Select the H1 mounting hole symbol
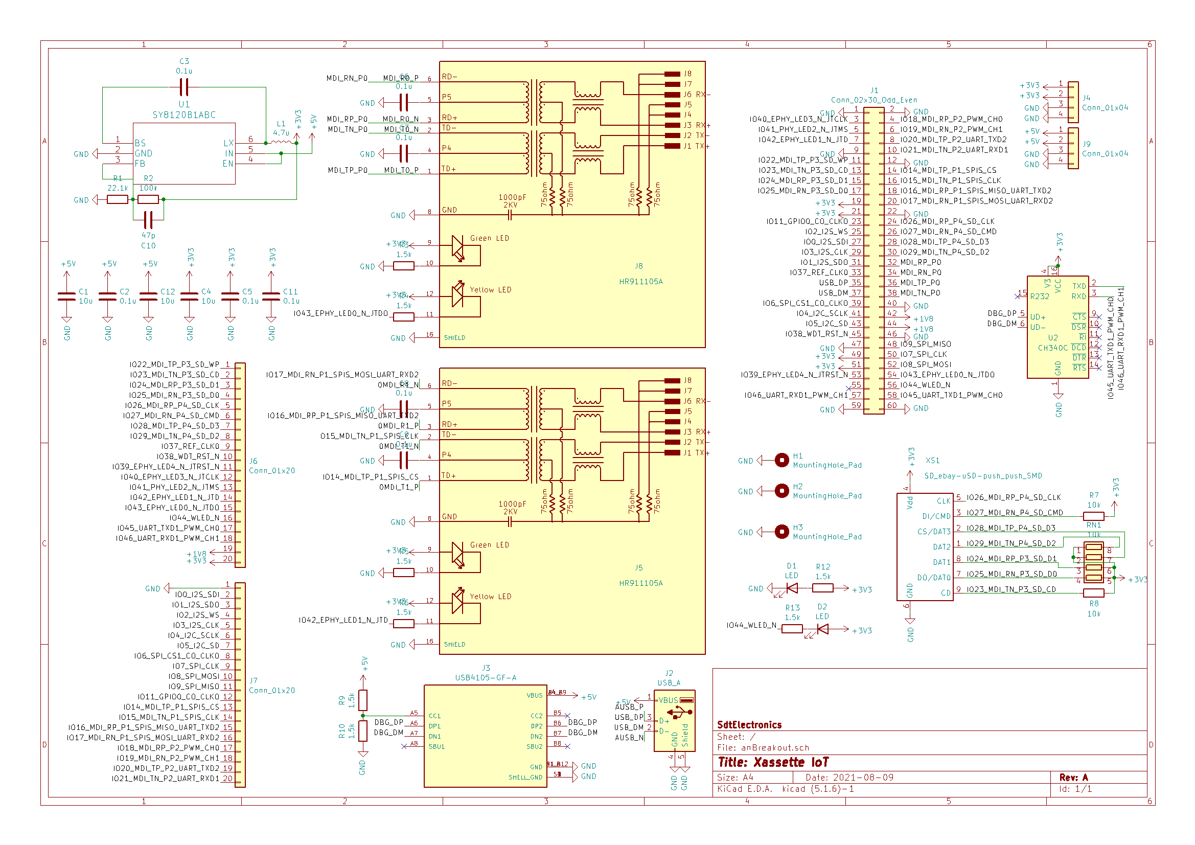1195x845 pixels. coord(781,460)
